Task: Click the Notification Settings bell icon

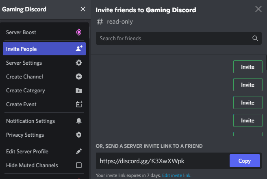Action: [79, 121]
